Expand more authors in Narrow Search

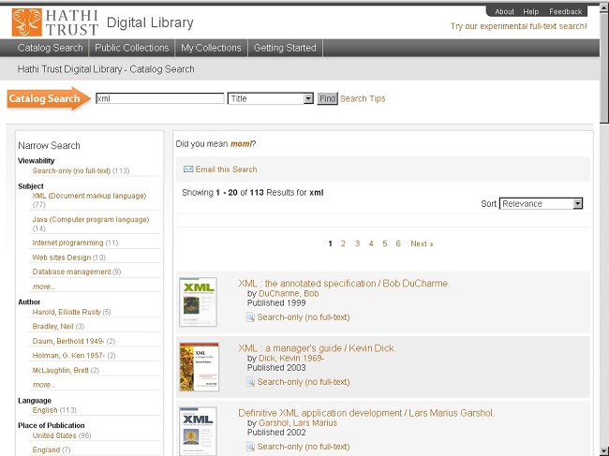click(44, 385)
